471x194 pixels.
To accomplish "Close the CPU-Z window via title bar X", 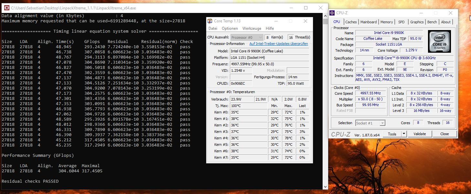I will (x=451, y=13).
